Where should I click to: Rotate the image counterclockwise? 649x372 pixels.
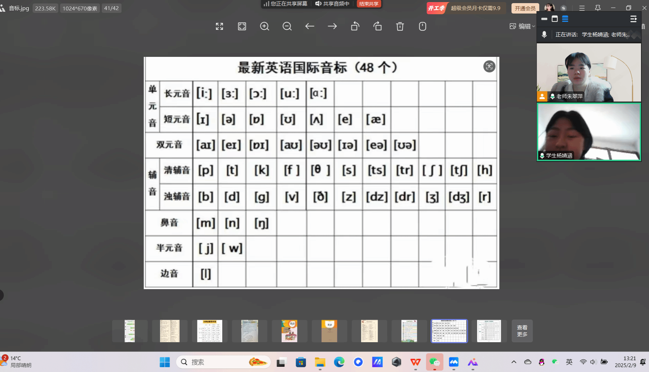pyautogui.click(x=355, y=26)
